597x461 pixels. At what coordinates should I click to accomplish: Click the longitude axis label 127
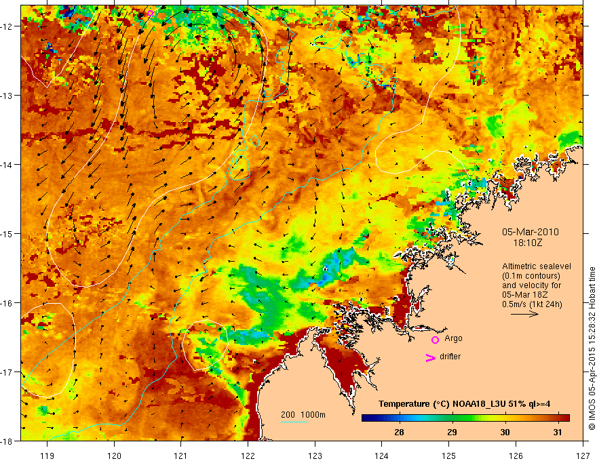583,456
